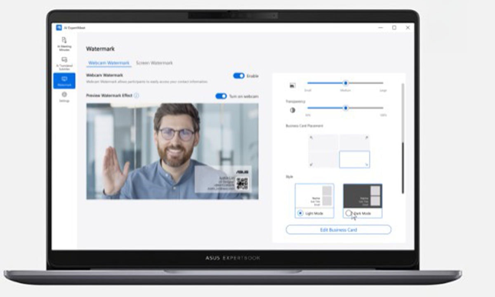Toggle the Webcam Watermark Enable switch

pyautogui.click(x=239, y=76)
